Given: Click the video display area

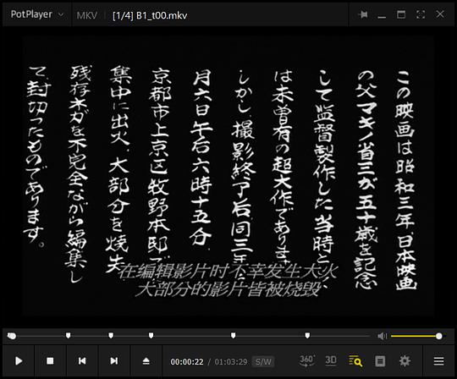Looking at the screenshot, I should point(228,176).
